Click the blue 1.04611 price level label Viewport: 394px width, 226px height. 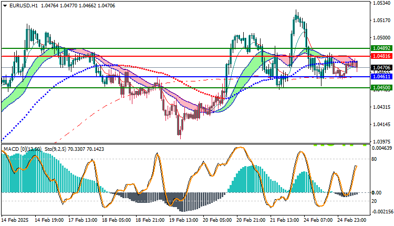(x=381, y=77)
